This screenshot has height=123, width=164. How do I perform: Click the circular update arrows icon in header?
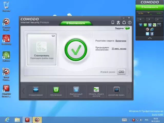(124, 23)
